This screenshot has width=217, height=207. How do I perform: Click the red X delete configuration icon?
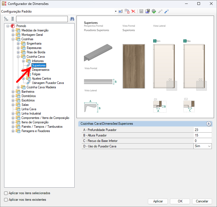(133, 11)
